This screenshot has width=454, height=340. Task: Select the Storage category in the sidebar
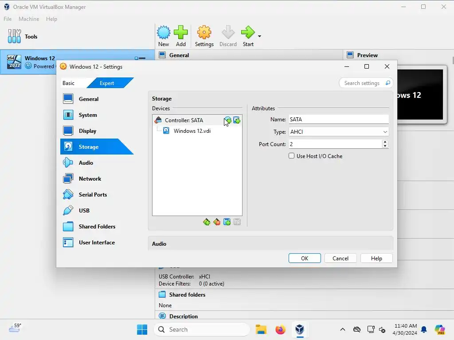click(97, 147)
